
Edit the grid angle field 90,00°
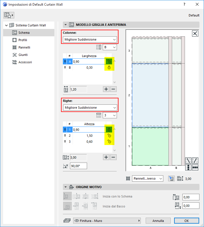click(79, 166)
